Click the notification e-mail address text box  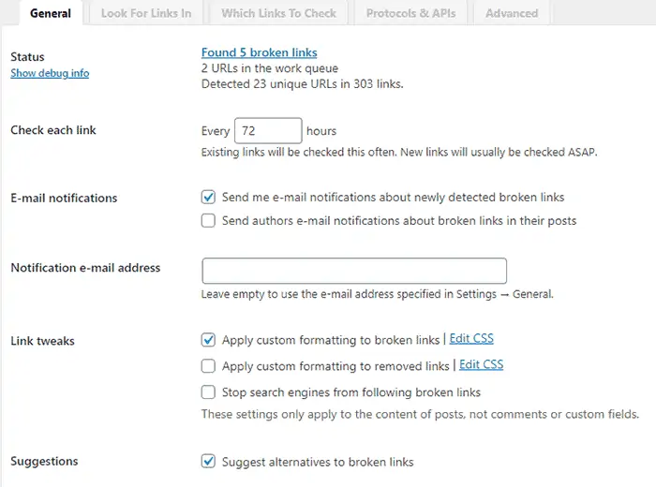coord(354,271)
